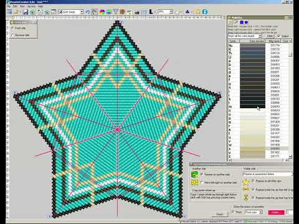Click the blue undo arrow icon
299x224 pixels.
88,12
